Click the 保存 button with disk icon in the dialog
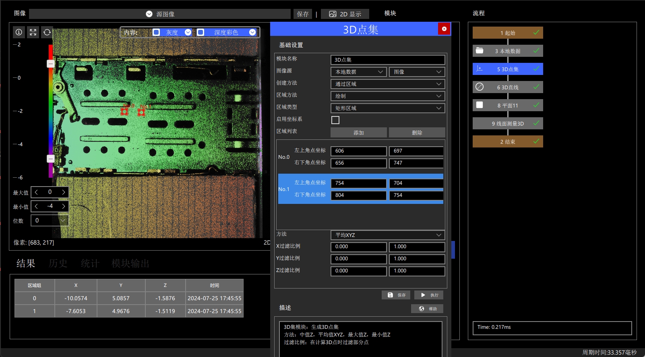 (396, 295)
